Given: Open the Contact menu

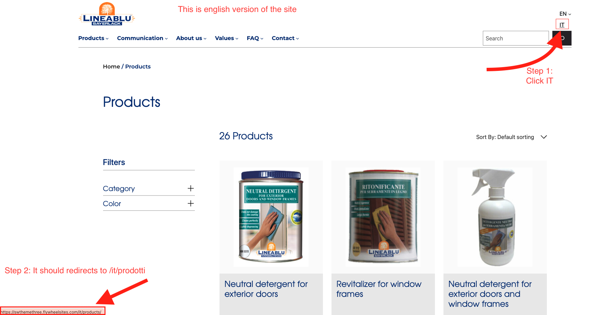Looking at the screenshot, I should pyautogui.click(x=286, y=38).
